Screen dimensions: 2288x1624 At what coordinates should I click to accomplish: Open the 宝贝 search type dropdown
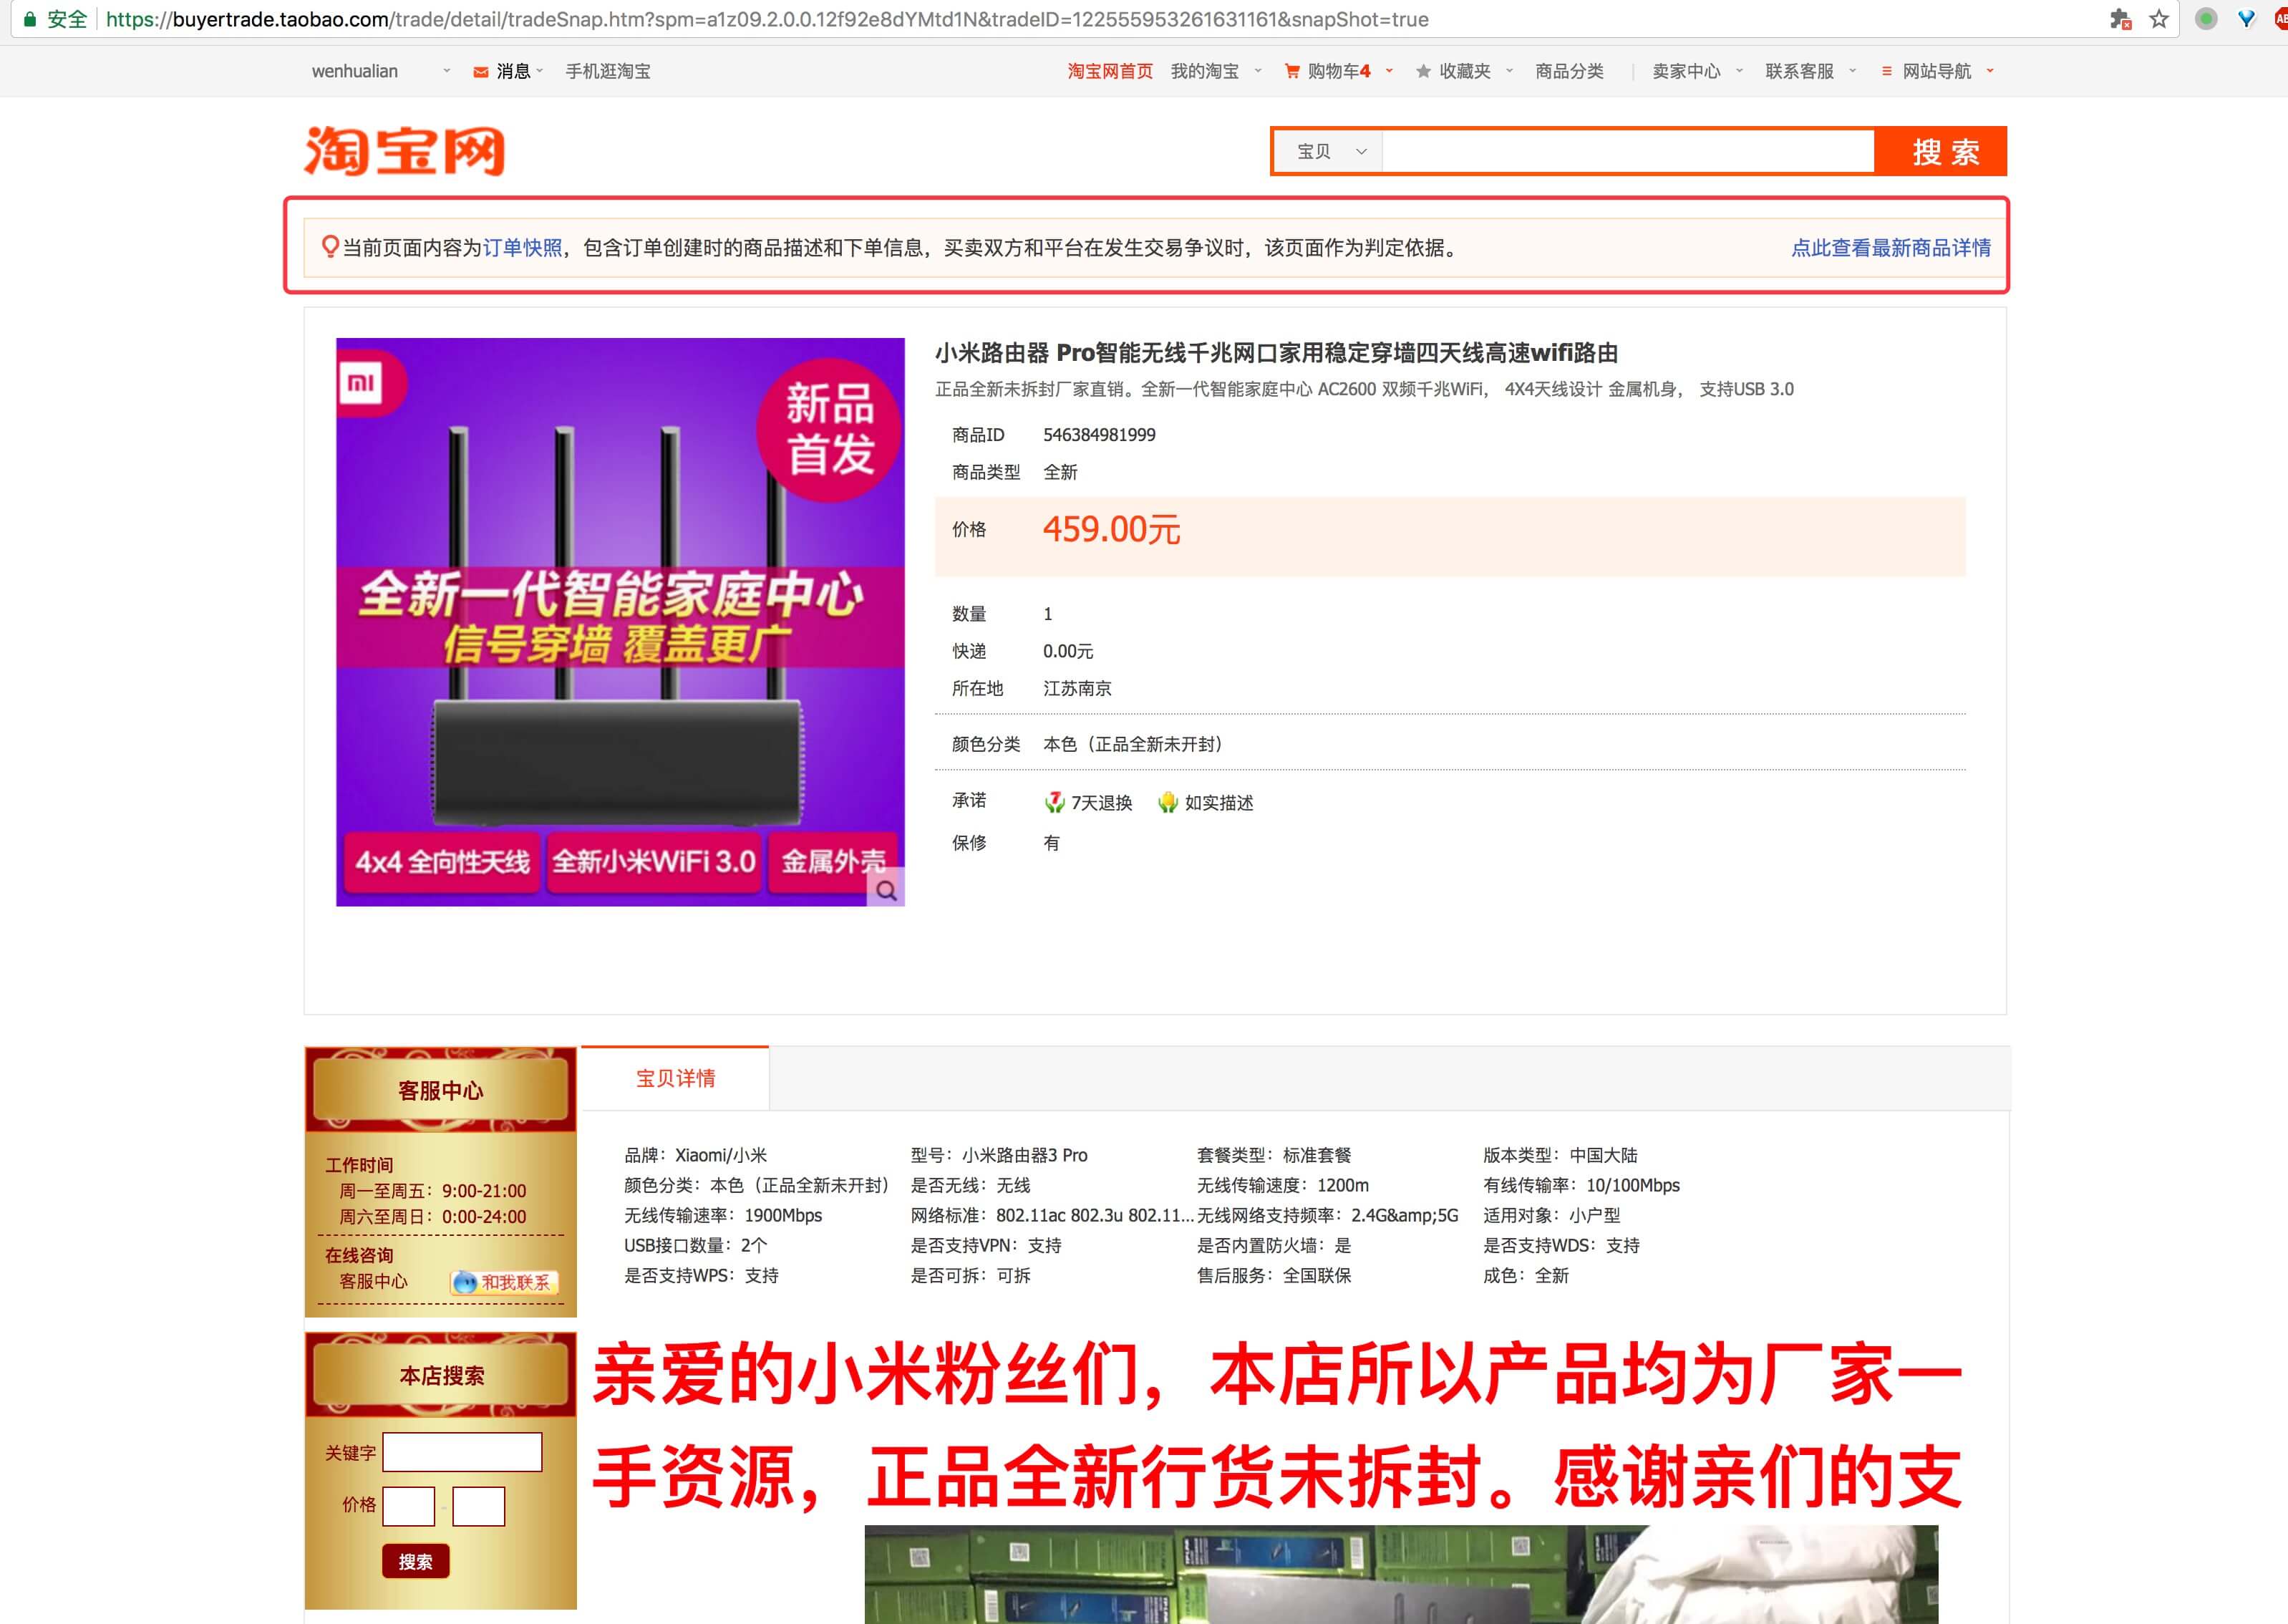coord(1329,151)
